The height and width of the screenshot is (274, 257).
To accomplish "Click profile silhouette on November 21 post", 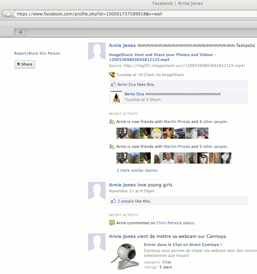I will (97, 191).
